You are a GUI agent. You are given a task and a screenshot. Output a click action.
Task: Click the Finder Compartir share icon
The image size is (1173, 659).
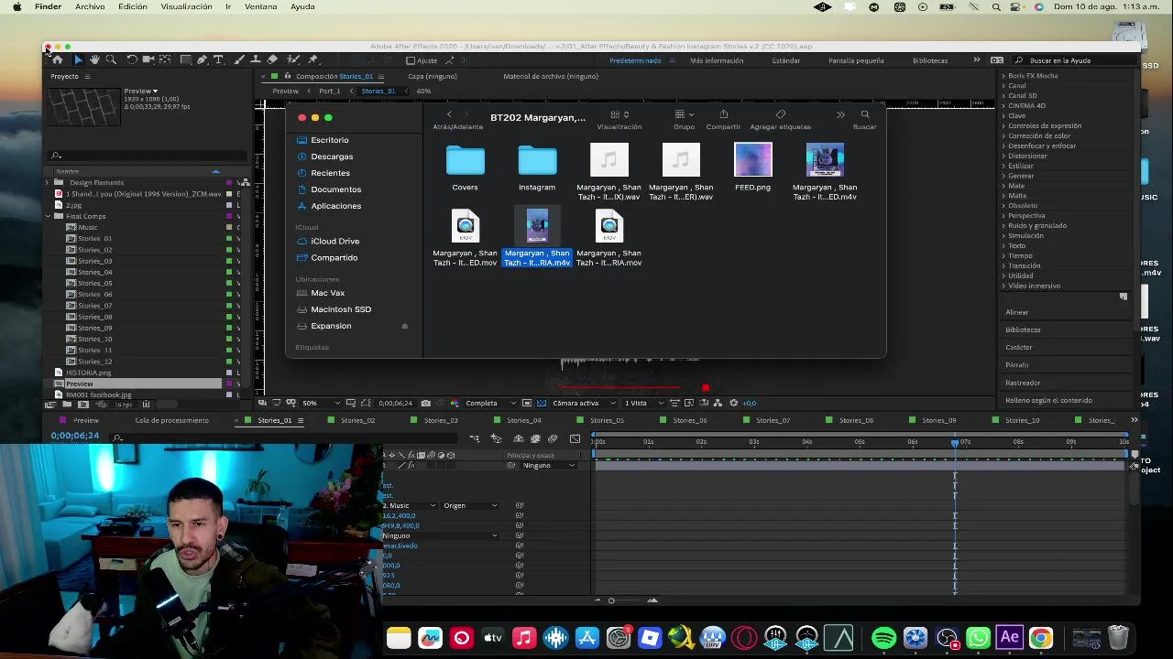(x=723, y=114)
